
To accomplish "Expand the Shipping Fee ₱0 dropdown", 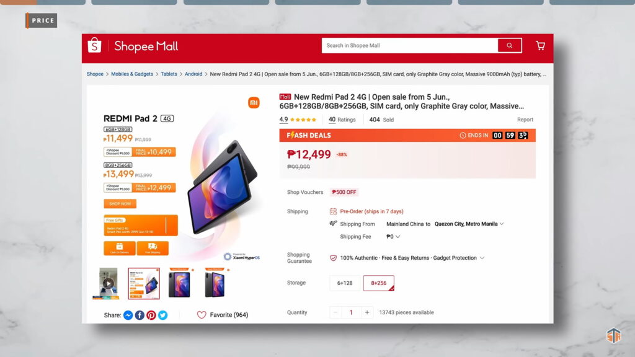I will (397, 237).
